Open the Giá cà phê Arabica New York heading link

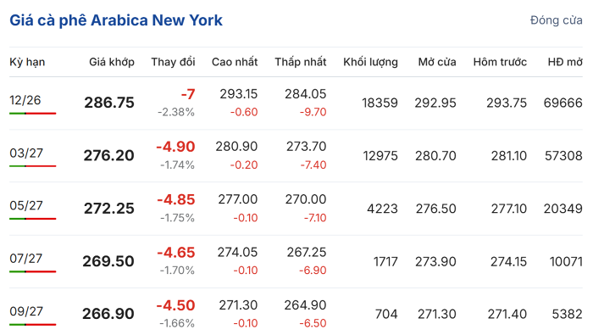[116, 20]
